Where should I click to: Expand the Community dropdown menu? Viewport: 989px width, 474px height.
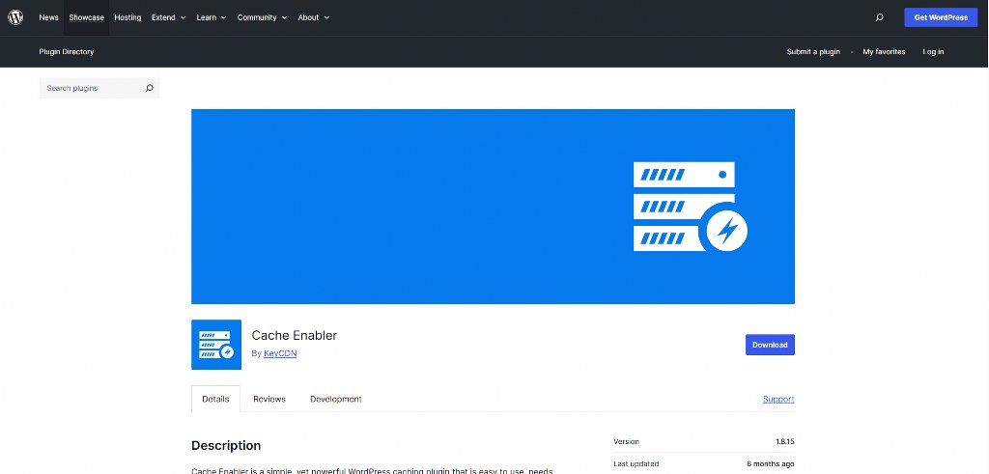point(263,17)
